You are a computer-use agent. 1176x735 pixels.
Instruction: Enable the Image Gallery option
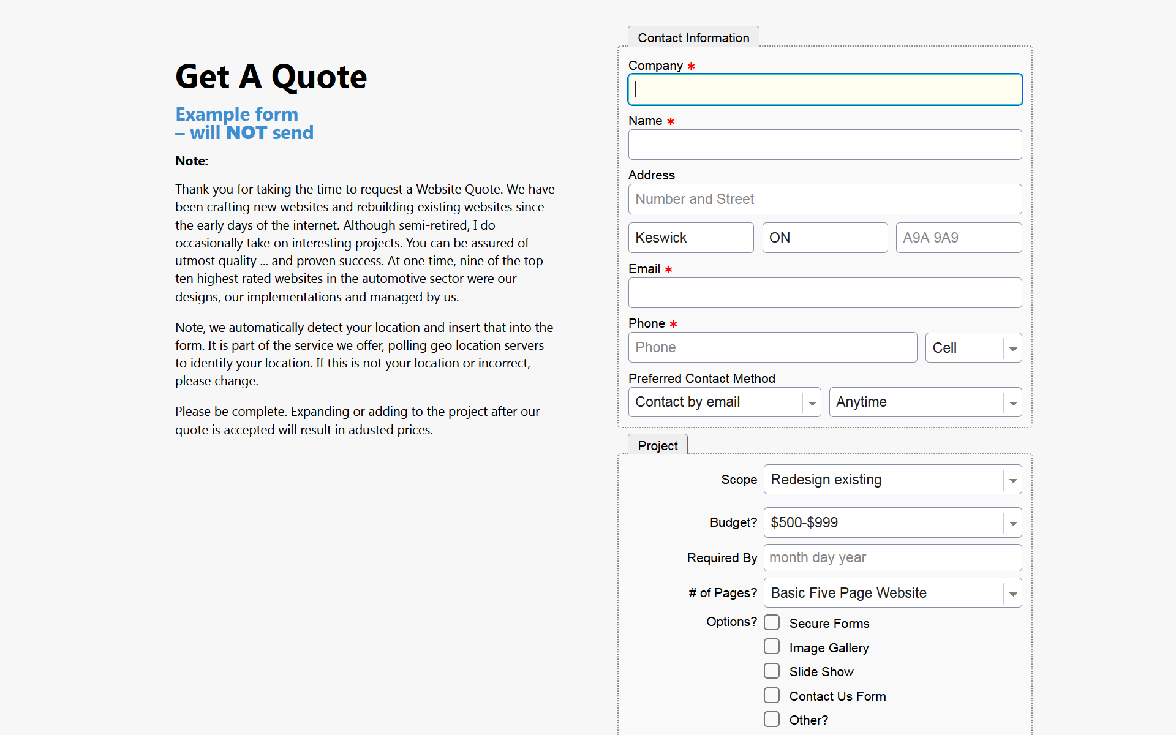click(x=772, y=647)
